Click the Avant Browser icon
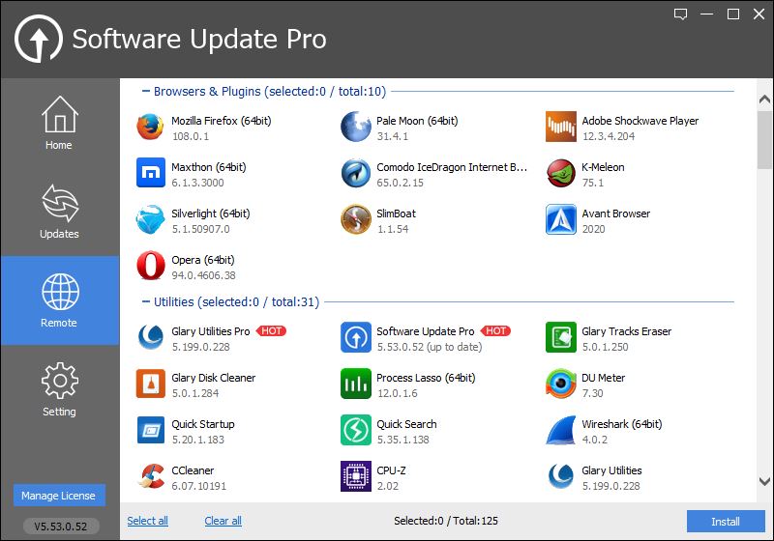 (561, 219)
